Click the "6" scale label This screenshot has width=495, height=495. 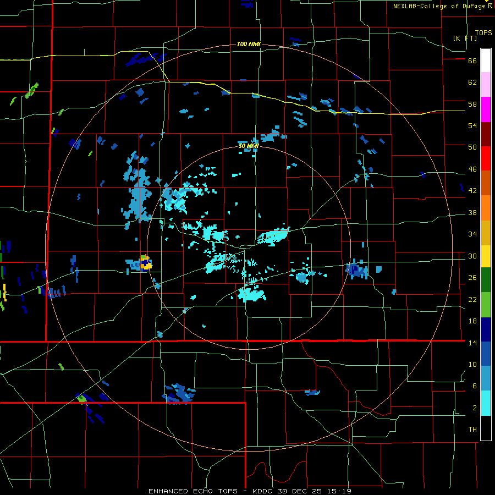[475, 386]
